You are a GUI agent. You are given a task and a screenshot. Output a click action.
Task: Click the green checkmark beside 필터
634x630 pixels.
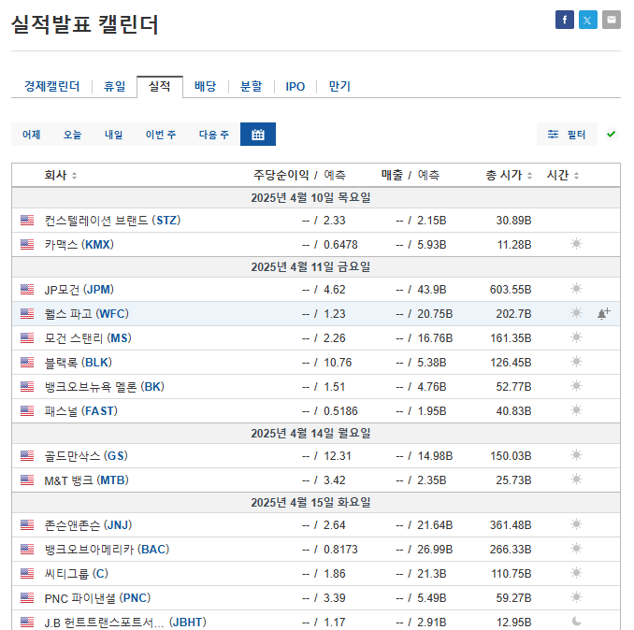(x=612, y=134)
